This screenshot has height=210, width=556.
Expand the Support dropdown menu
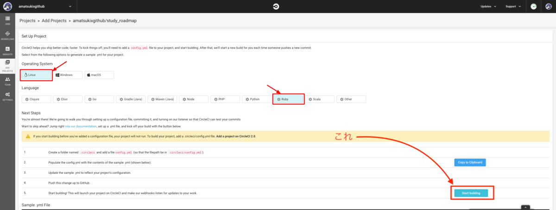click(513, 6)
